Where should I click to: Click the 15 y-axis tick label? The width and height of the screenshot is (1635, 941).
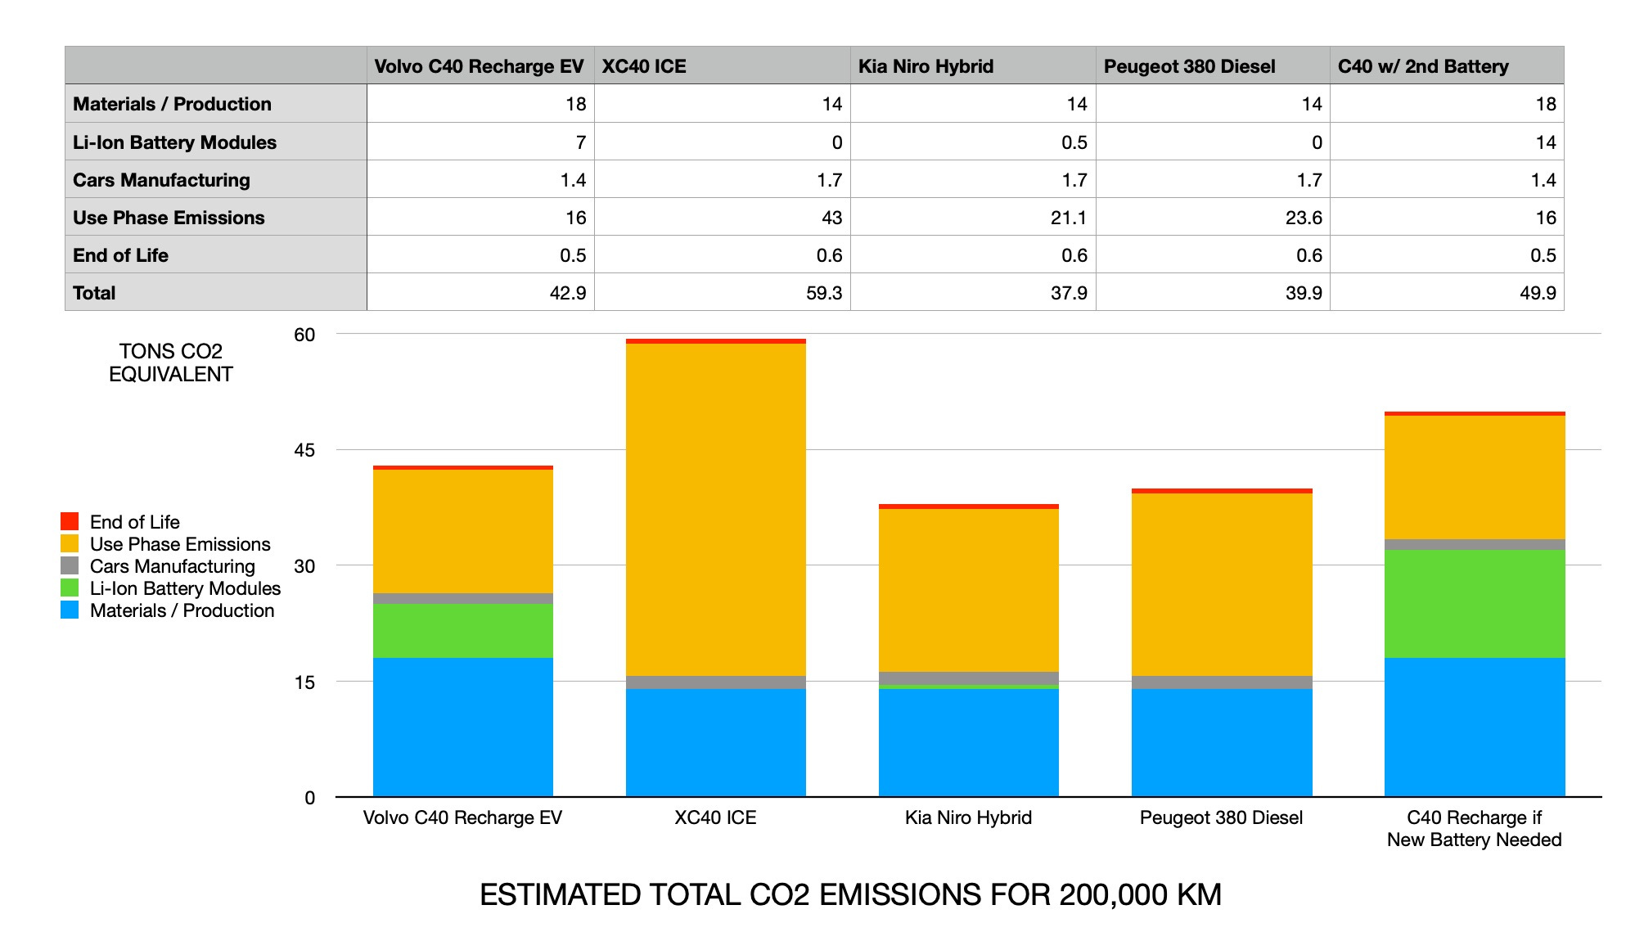pyautogui.click(x=304, y=682)
